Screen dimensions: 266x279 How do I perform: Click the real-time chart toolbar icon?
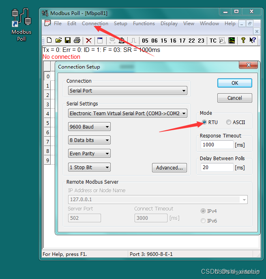(x=232, y=41)
